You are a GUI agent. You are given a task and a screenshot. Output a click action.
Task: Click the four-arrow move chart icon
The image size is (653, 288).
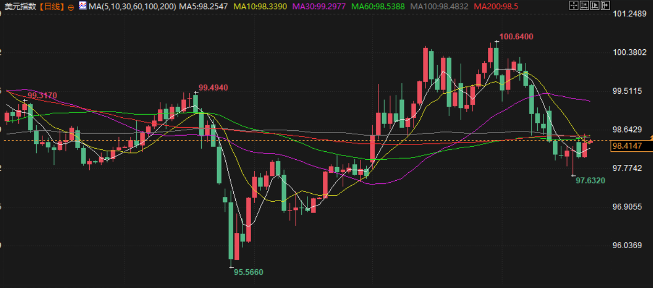[574, 5]
